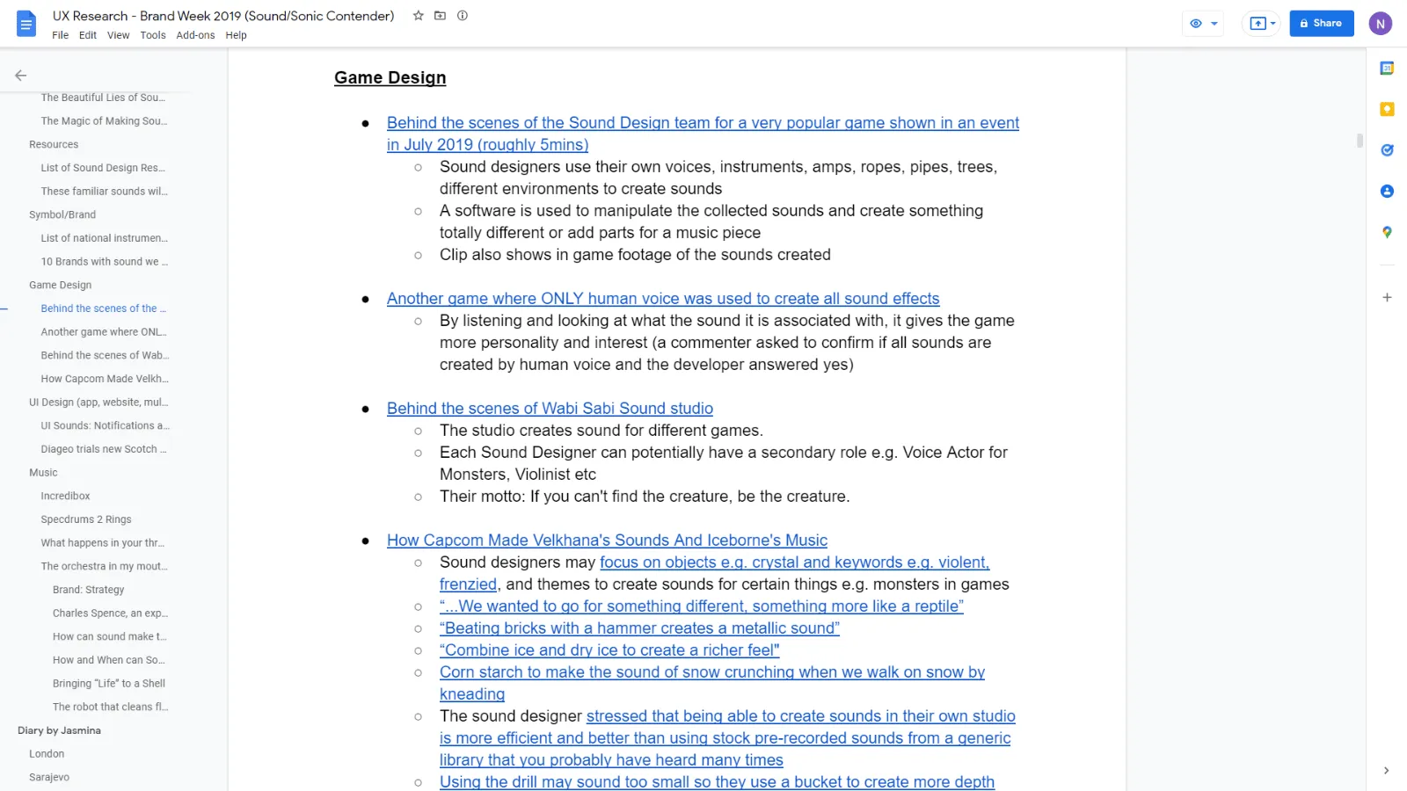
Task: Open corn starch snow crunching link
Action: [712, 672]
